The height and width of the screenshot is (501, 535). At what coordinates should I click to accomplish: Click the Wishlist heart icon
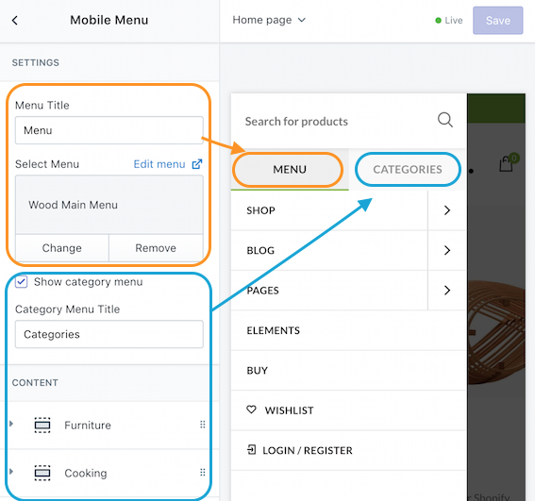[x=252, y=409]
